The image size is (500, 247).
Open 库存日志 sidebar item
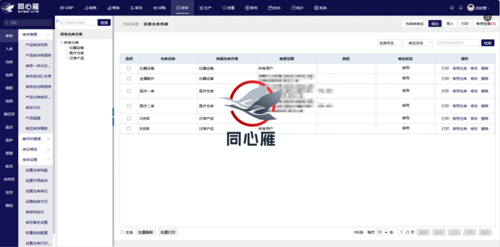(33, 107)
